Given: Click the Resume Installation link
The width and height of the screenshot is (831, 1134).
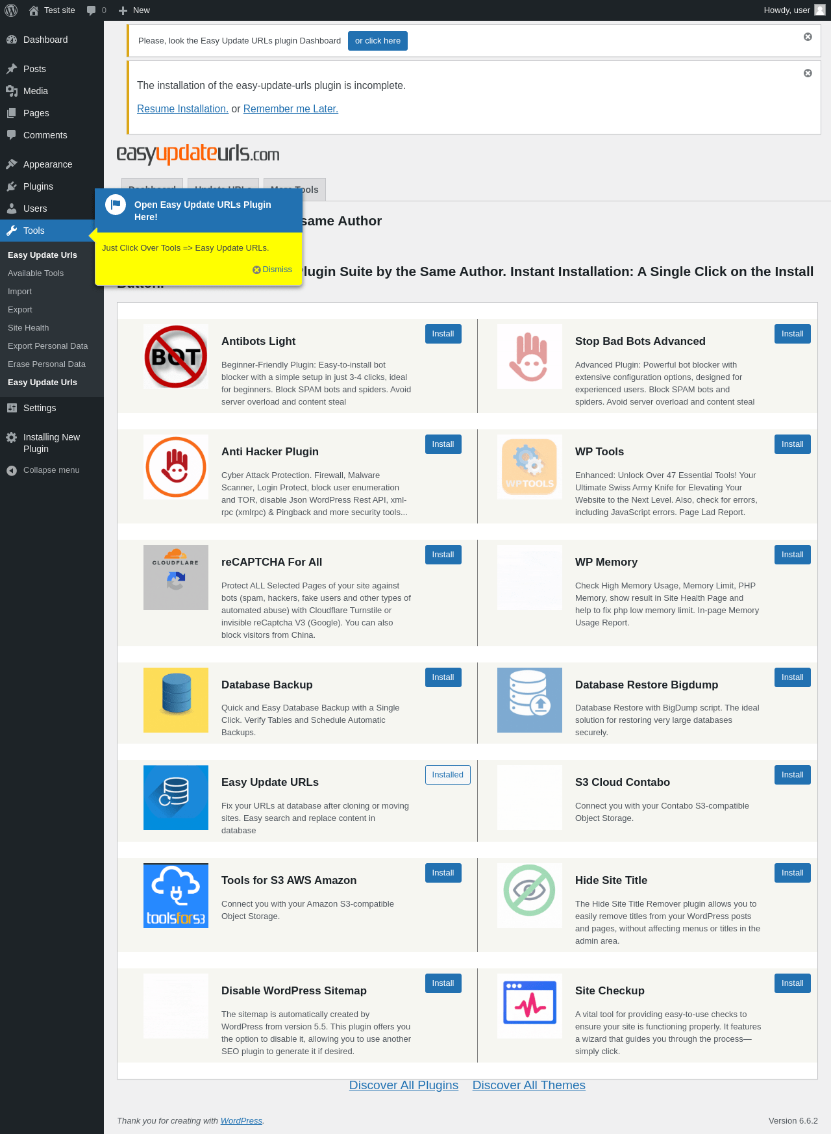Looking at the screenshot, I should [182, 109].
